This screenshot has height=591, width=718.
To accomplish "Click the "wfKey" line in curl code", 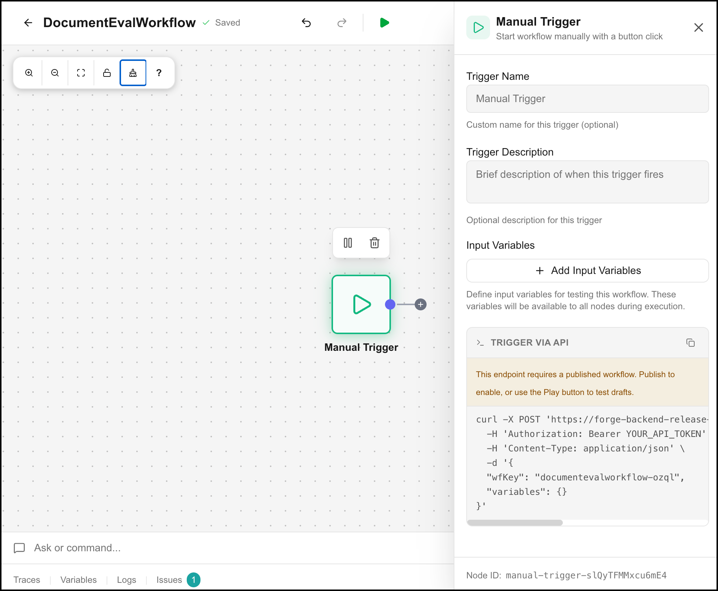I will (x=585, y=477).
